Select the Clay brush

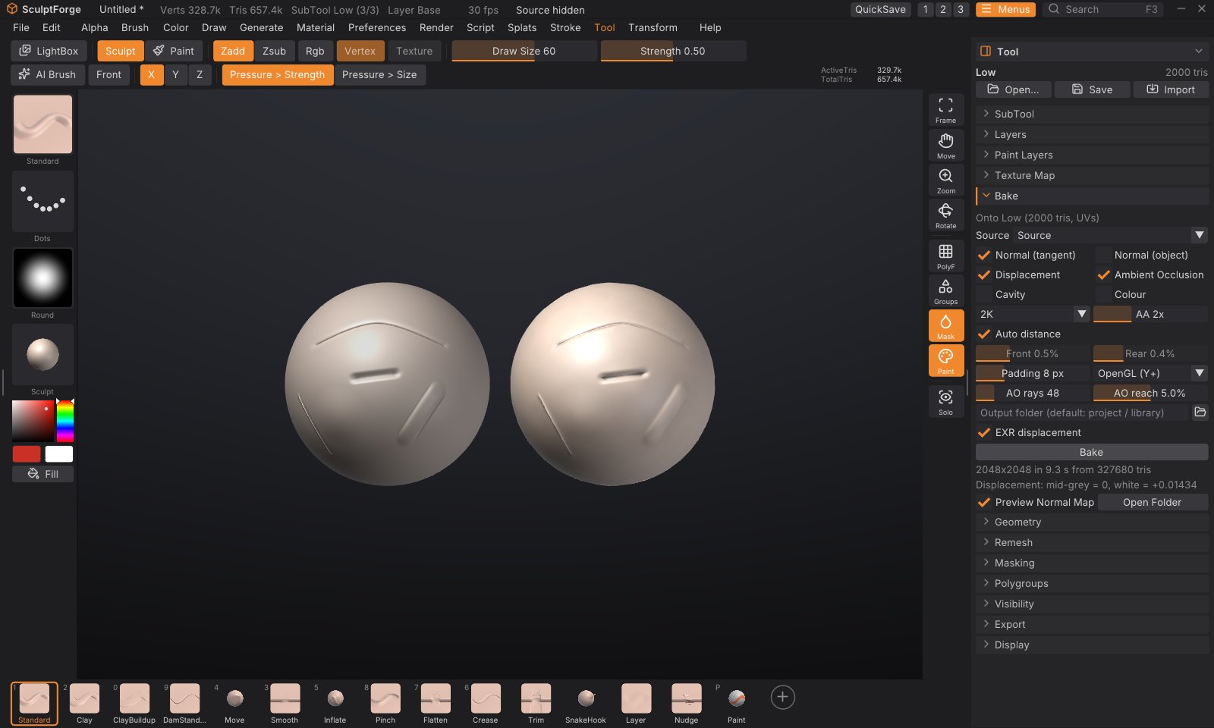(x=84, y=704)
